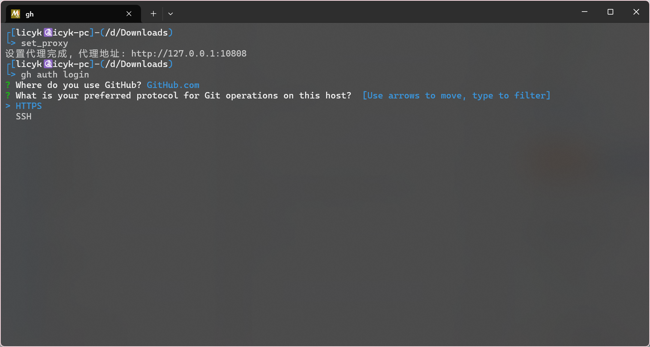The width and height of the screenshot is (650, 347).
Task: Click the Chinese message "设置代理完成"
Action: point(36,54)
